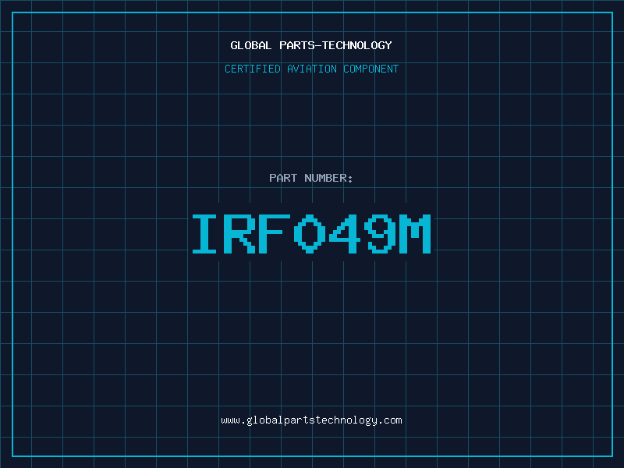This screenshot has height=468, width=624.
Task: Click the word PART in the label
Action: 283,178
